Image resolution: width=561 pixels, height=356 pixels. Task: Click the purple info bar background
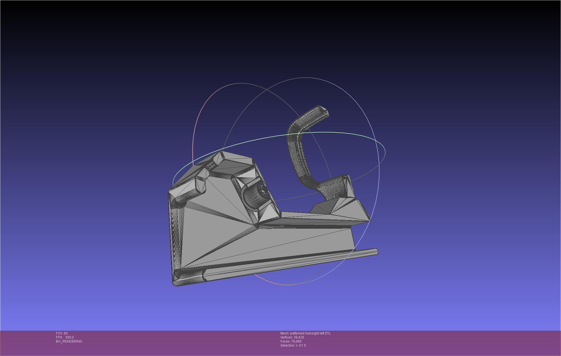click(432, 343)
